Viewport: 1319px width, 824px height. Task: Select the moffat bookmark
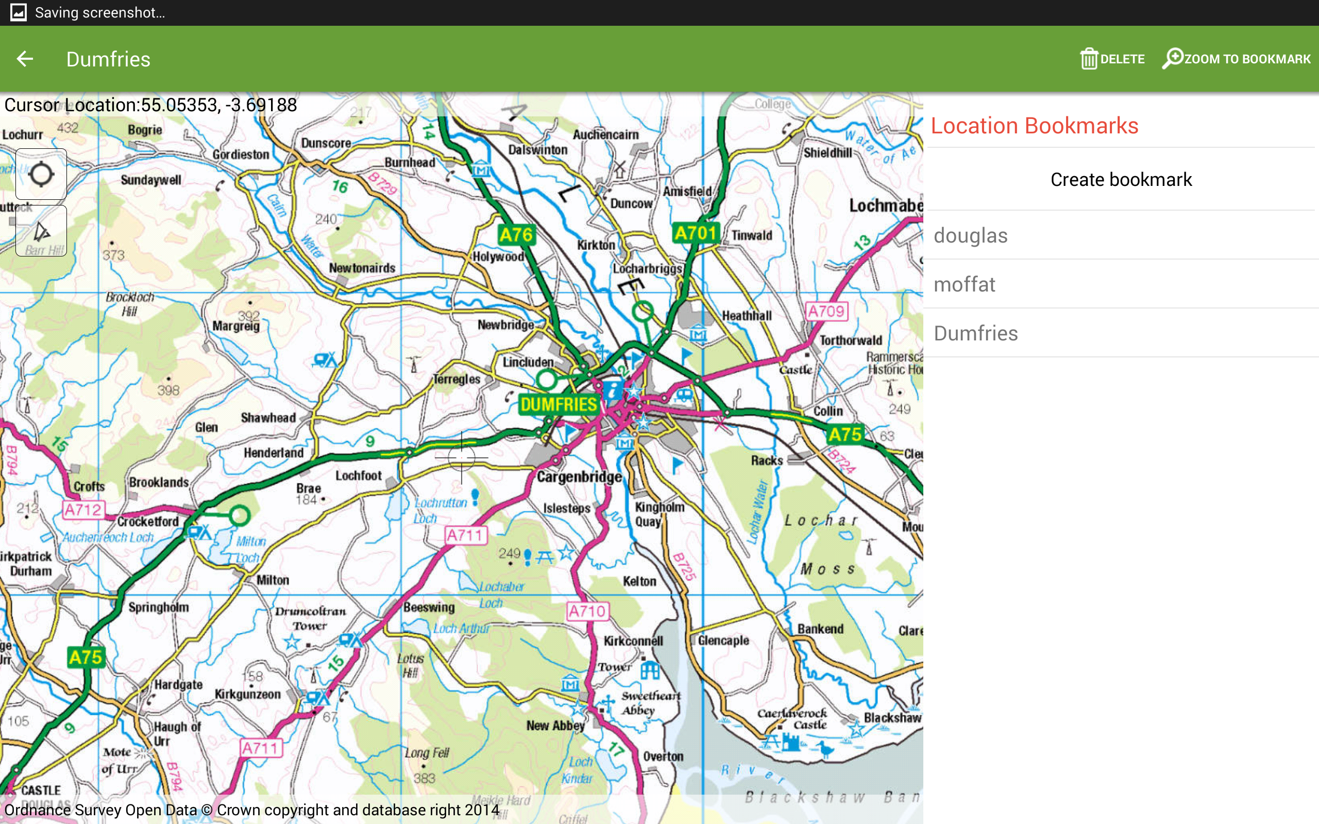click(1121, 284)
